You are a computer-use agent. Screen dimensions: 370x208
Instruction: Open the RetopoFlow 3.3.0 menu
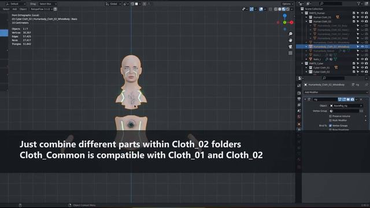pyautogui.click(x=41, y=9)
